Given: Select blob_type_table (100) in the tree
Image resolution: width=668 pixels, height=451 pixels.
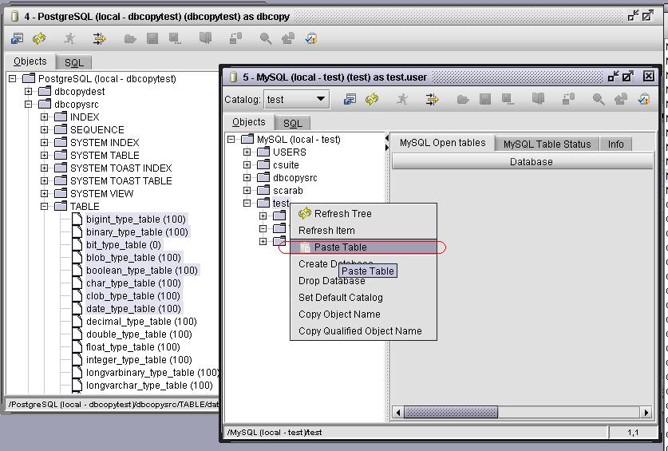Looking at the screenshot, I should 133,257.
